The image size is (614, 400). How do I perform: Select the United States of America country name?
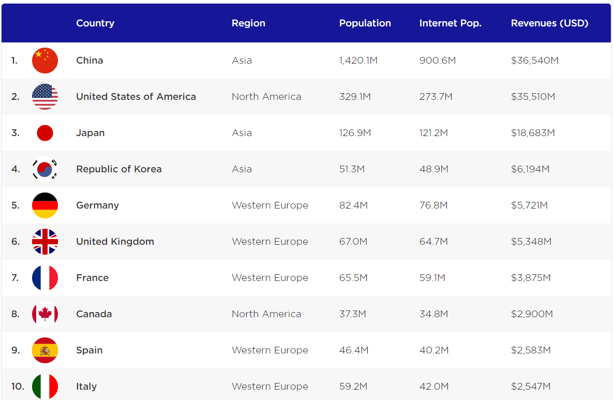(x=136, y=97)
